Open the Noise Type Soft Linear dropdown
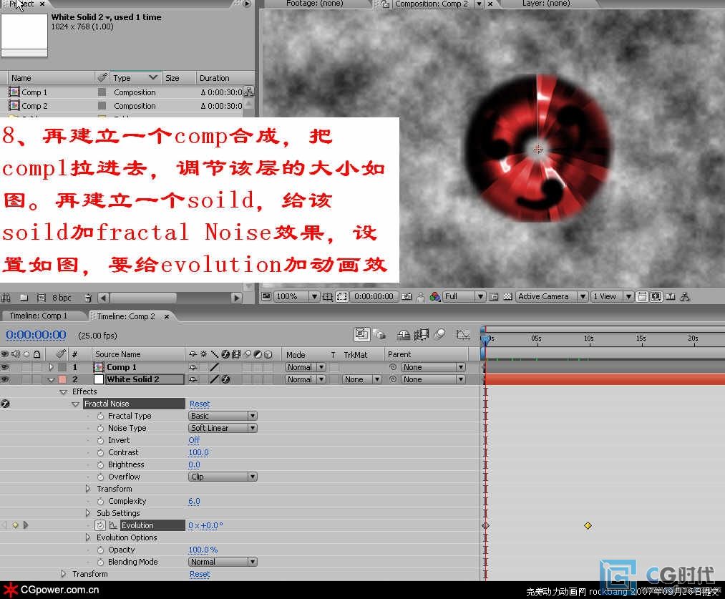The width and height of the screenshot is (725, 599). tap(223, 428)
